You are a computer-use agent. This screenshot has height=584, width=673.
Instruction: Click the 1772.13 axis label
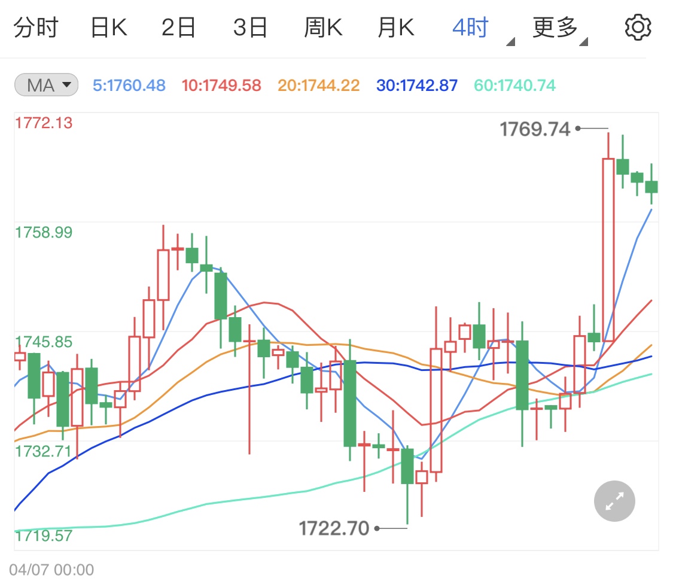[x=44, y=123]
